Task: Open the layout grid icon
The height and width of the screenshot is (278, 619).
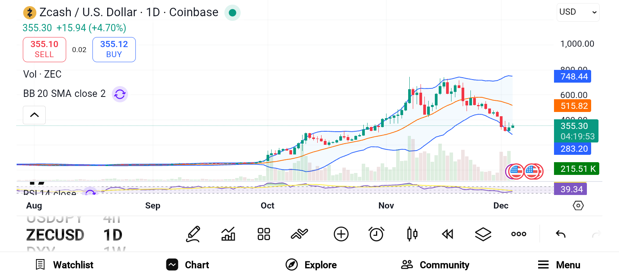Action: pyautogui.click(x=264, y=234)
